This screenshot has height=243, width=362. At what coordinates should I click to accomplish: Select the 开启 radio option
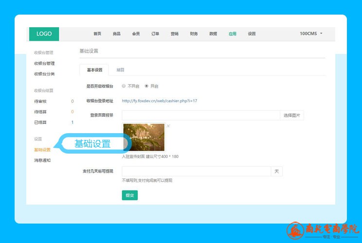click(x=146, y=86)
